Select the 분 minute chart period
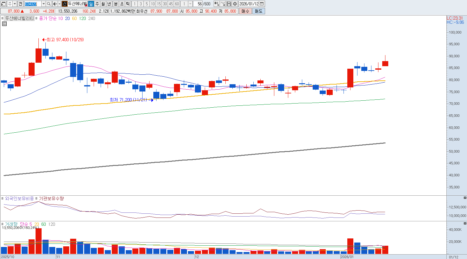Screen dimensions: 467x259 coord(116,4)
